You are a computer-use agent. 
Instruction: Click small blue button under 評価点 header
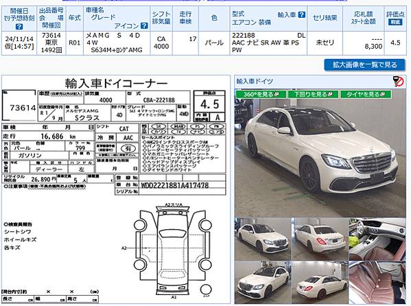[x=395, y=22]
